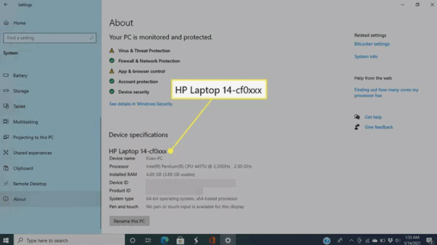Open Microsoft Store from the taskbar

click(180, 240)
